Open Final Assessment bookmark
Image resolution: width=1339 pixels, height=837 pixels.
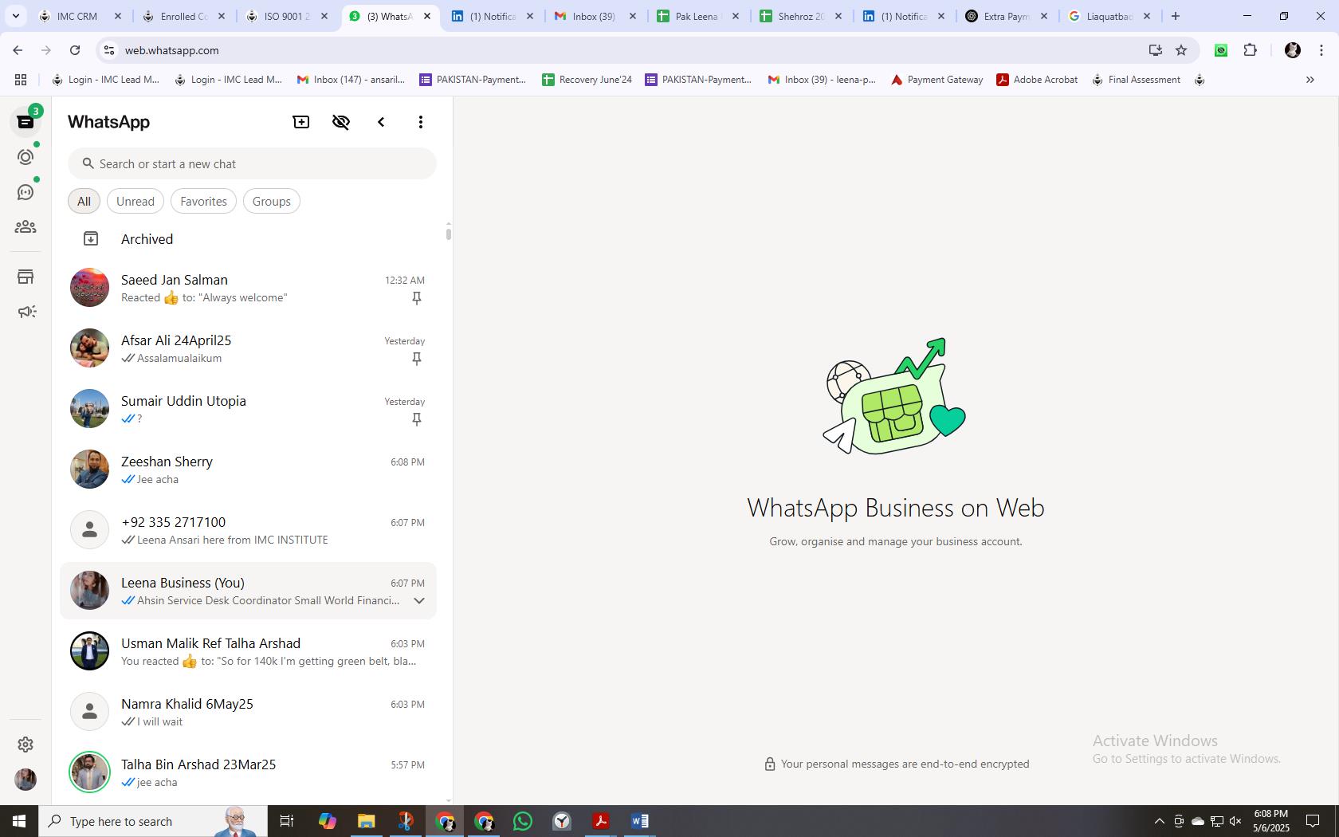pyautogui.click(x=1137, y=80)
